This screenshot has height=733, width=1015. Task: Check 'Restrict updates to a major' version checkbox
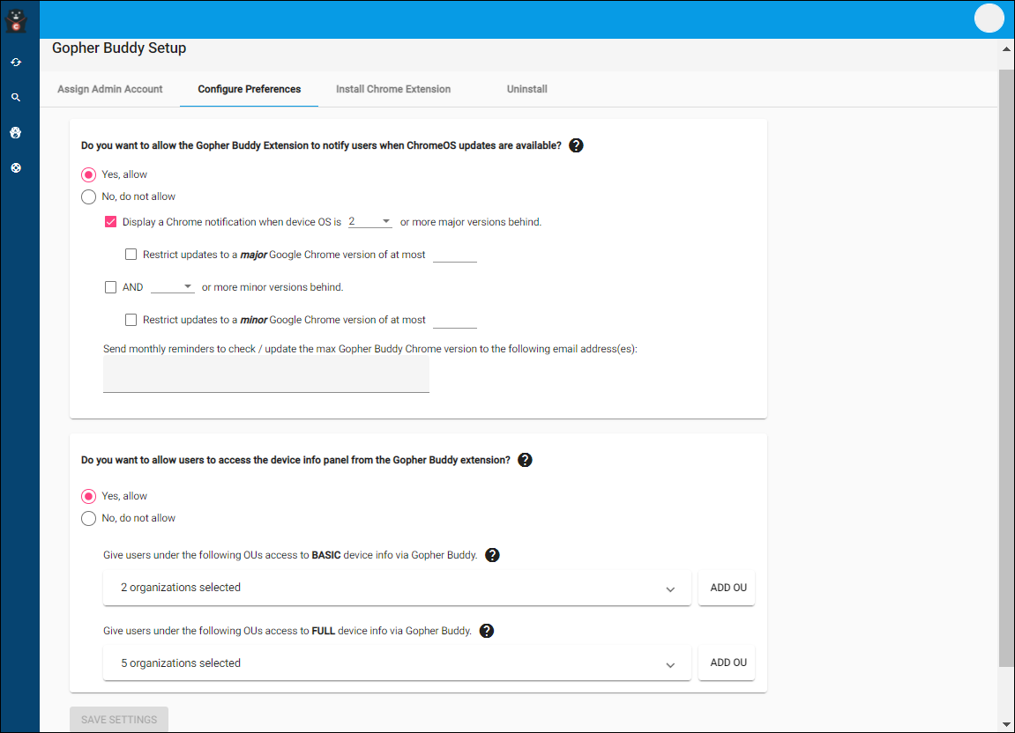click(x=131, y=255)
